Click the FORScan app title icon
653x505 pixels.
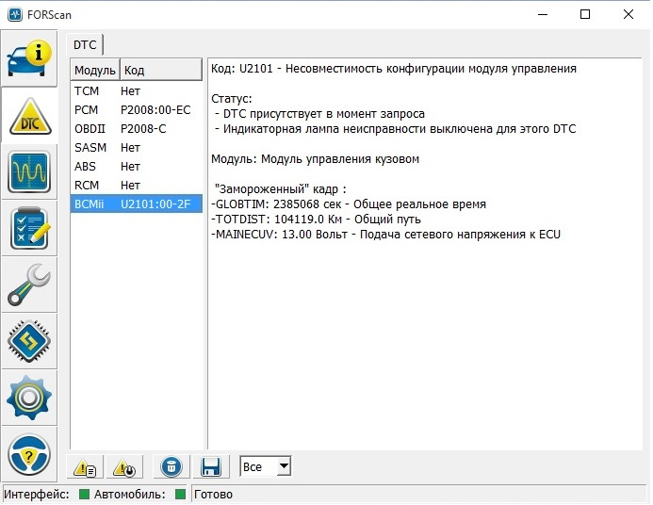(x=14, y=14)
